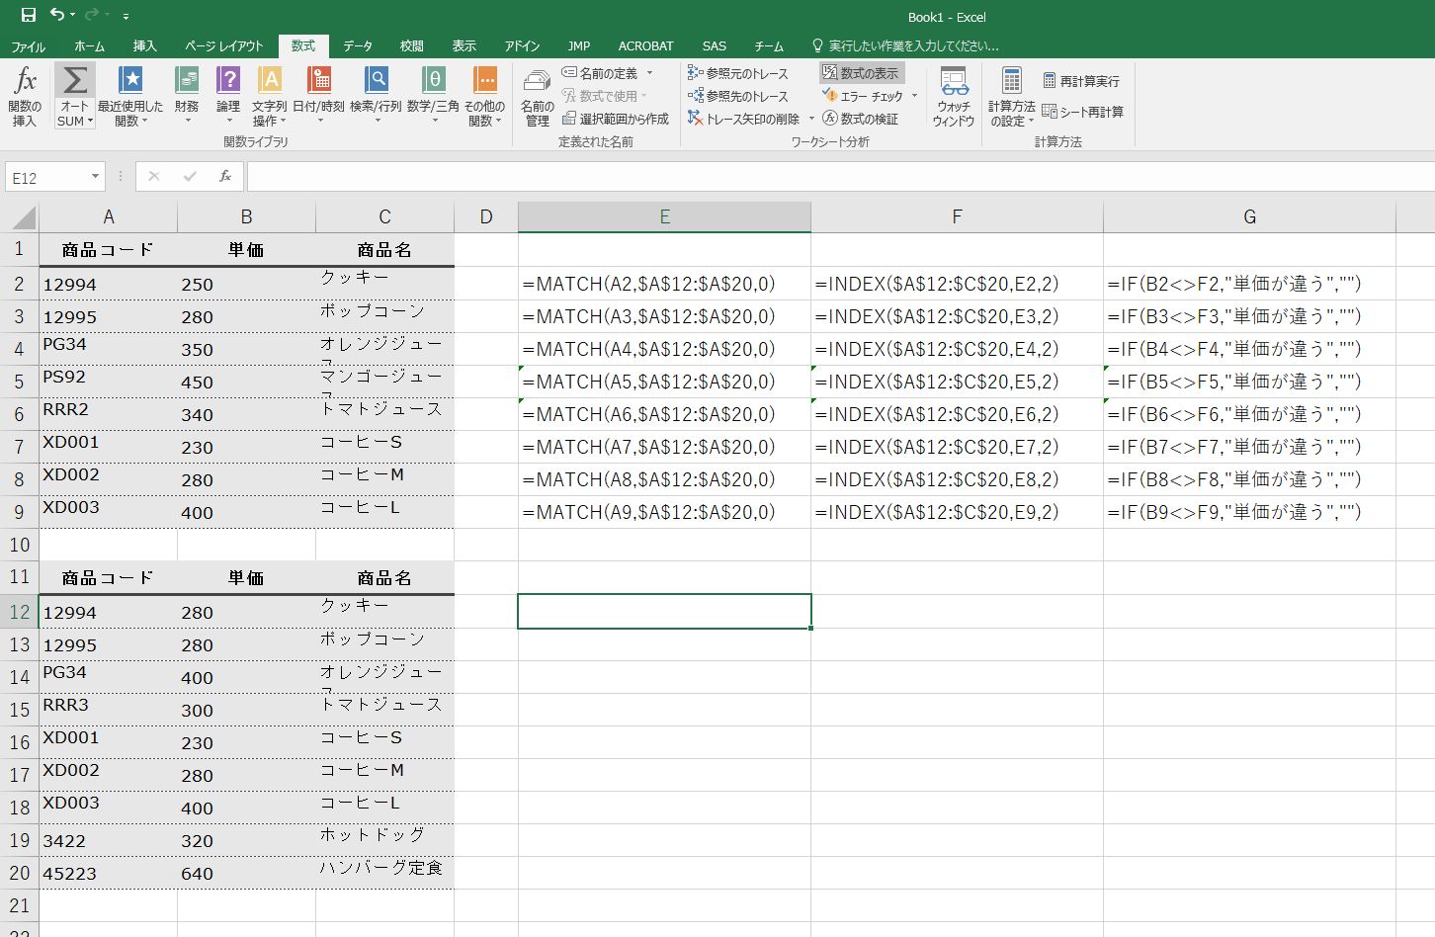The width and height of the screenshot is (1435, 937).
Task: Toggle the Show Formulas (数式の表示) button
Action: click(862, 73)
